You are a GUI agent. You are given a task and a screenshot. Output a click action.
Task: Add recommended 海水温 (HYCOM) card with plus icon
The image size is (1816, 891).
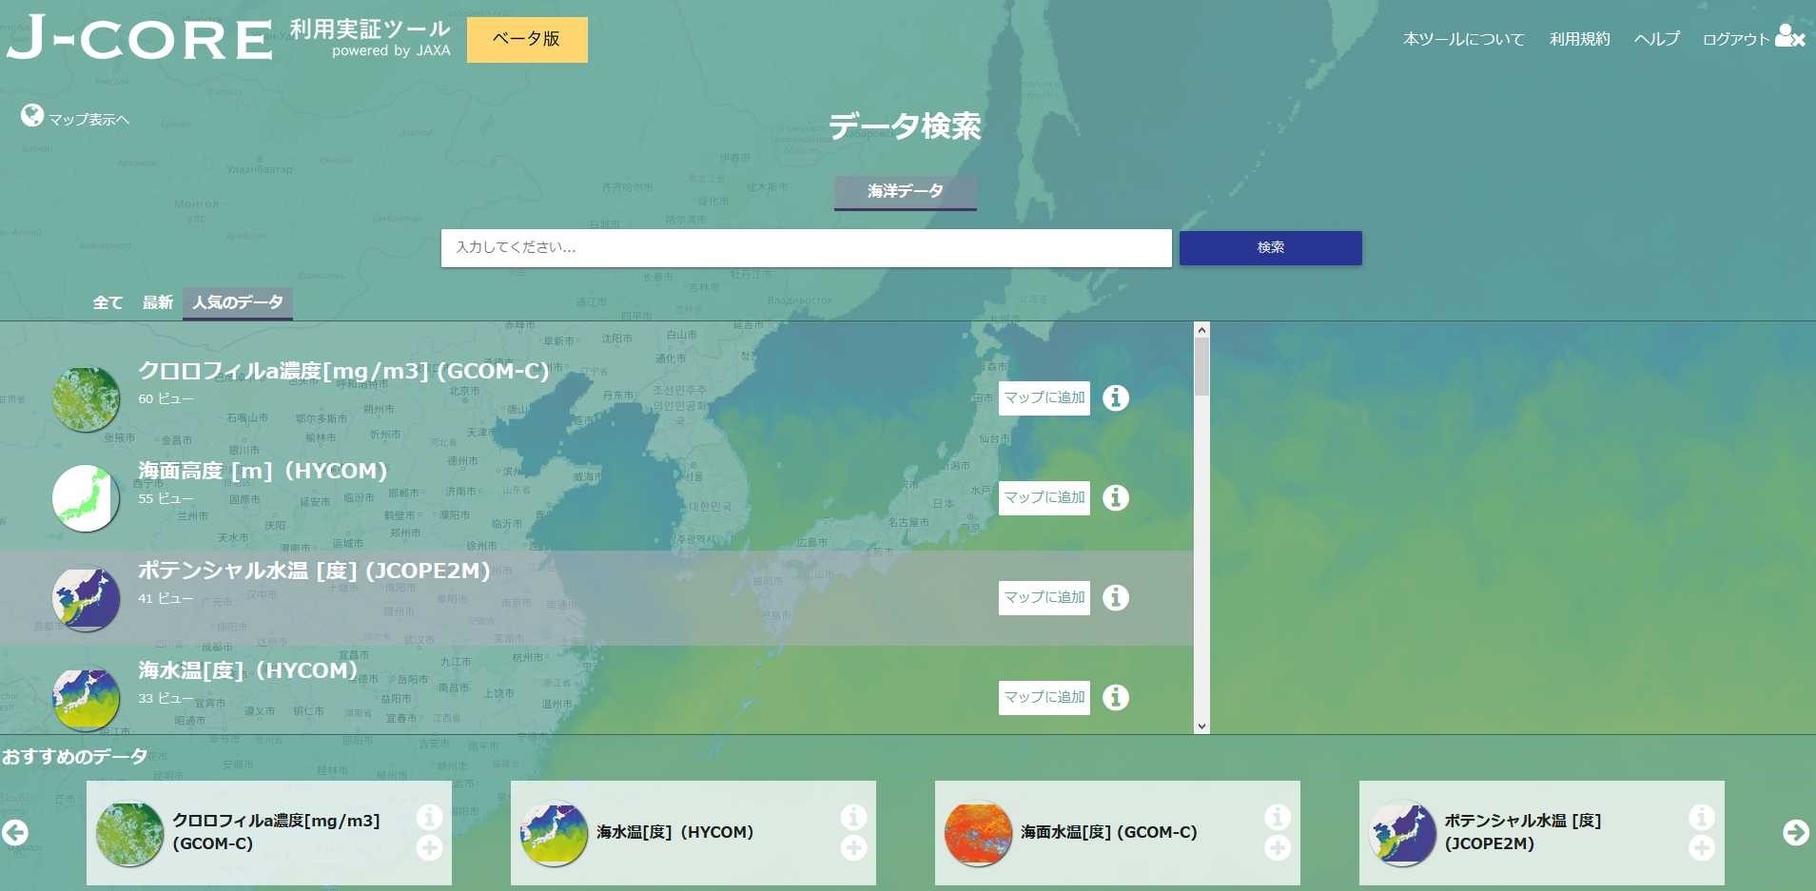tap(854, 847)
